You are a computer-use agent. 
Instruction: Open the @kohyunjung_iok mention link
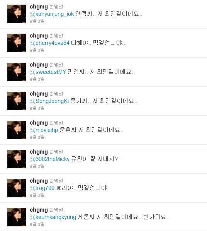(52, 14)
